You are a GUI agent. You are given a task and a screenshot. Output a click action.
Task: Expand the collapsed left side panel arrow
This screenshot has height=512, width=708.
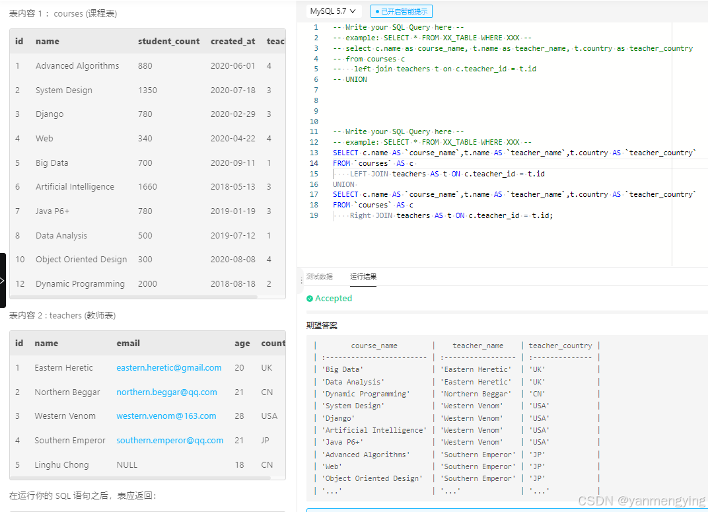(3, 280)
